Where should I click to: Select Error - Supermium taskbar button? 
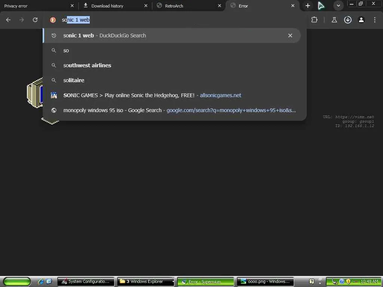[x=206, y=282]
